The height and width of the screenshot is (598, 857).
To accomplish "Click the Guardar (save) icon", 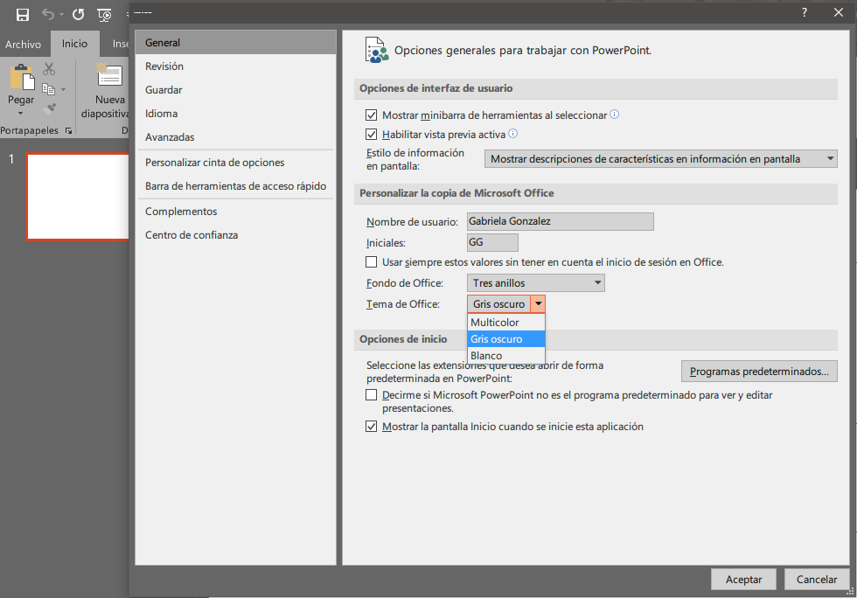I will pos(23,15).
